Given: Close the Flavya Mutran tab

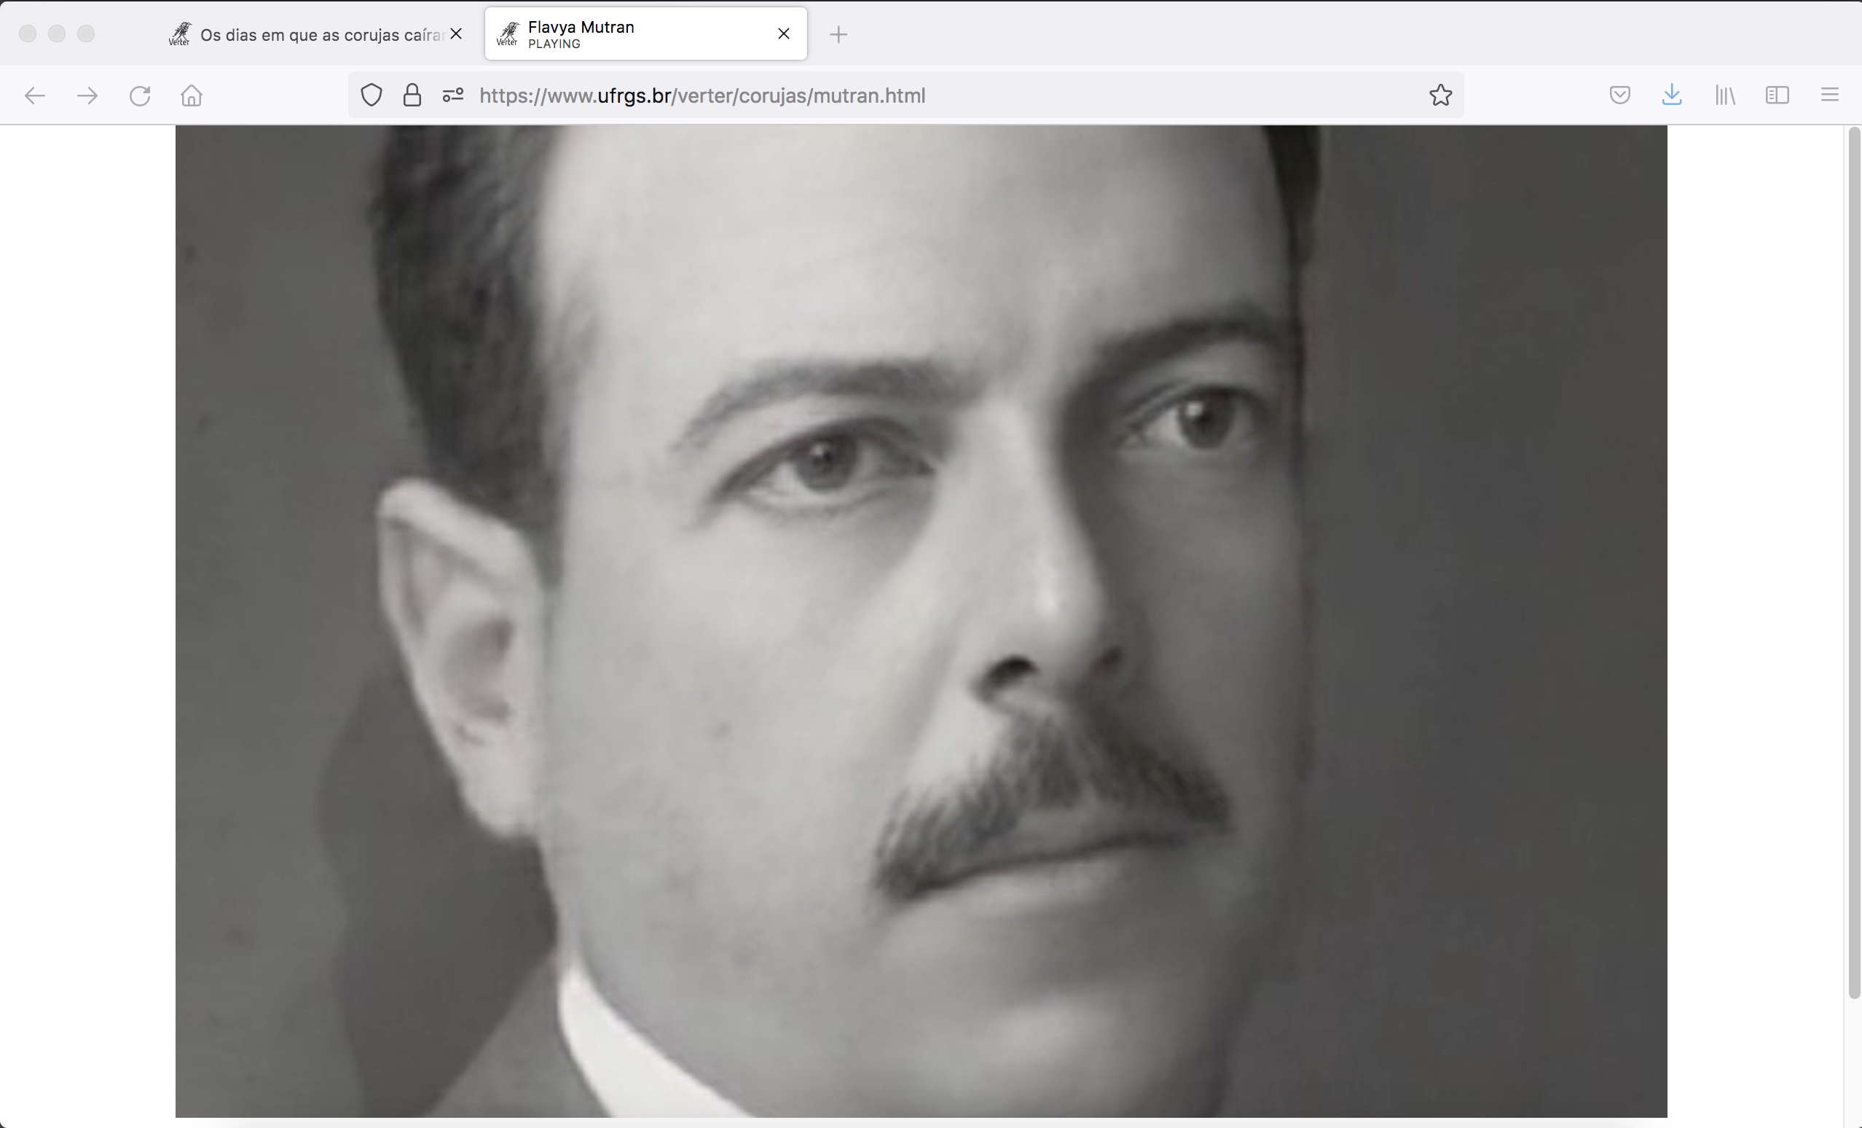Looking at the screenshot, I should (x=784, y=34).
